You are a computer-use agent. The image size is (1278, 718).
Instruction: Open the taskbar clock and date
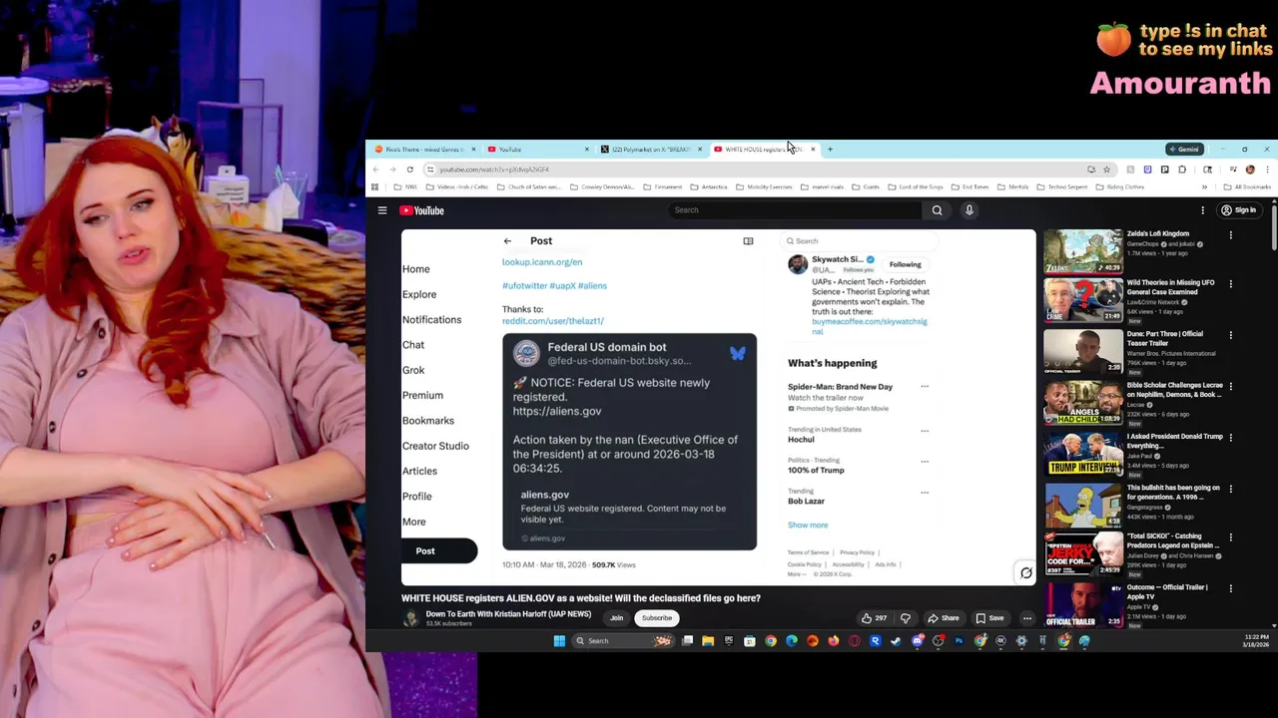pos(1257,641)
